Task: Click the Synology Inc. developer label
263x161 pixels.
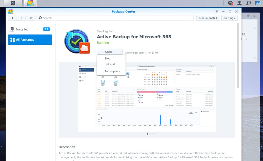Action: click(x=105, y=31)
